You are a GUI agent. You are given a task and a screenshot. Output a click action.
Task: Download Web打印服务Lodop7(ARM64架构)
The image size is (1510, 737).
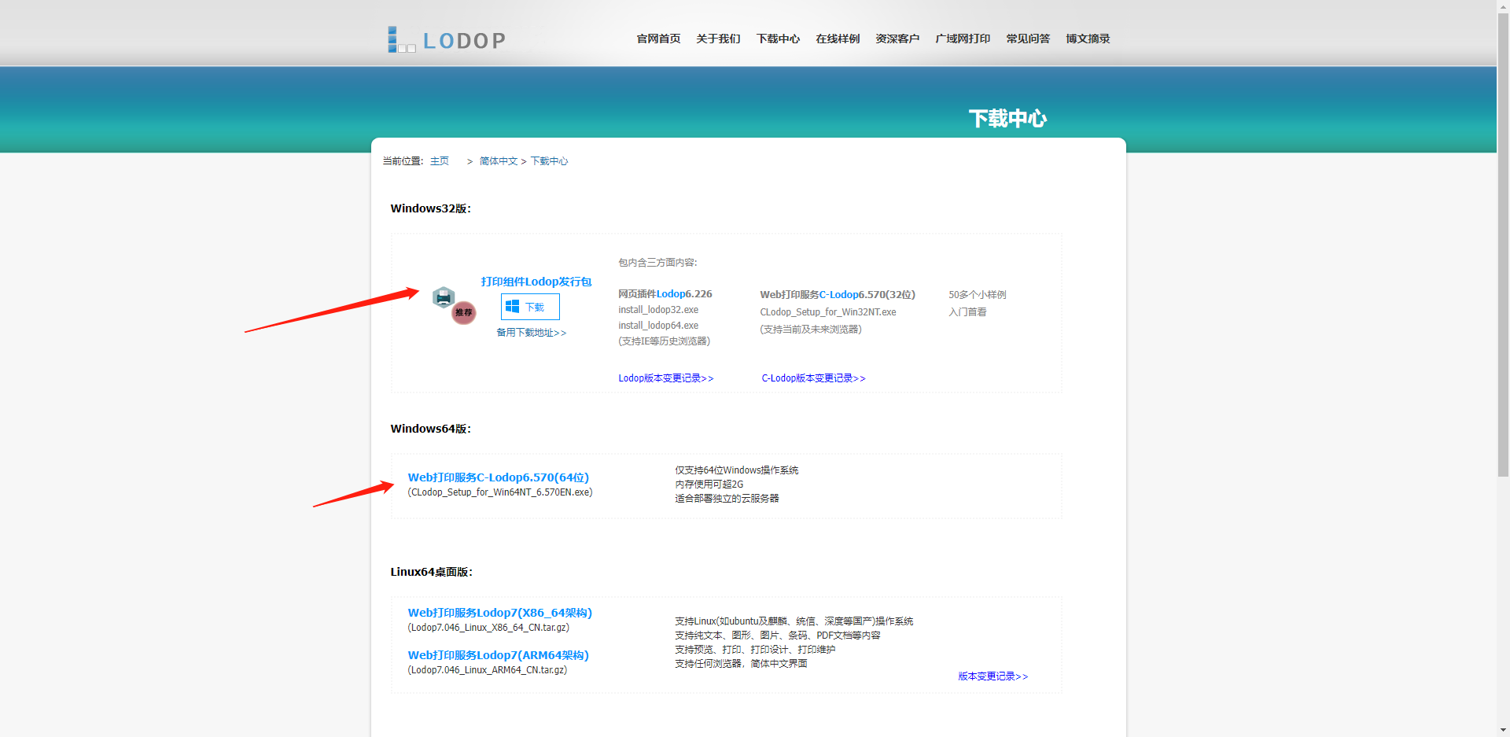(x=499, y=655)
